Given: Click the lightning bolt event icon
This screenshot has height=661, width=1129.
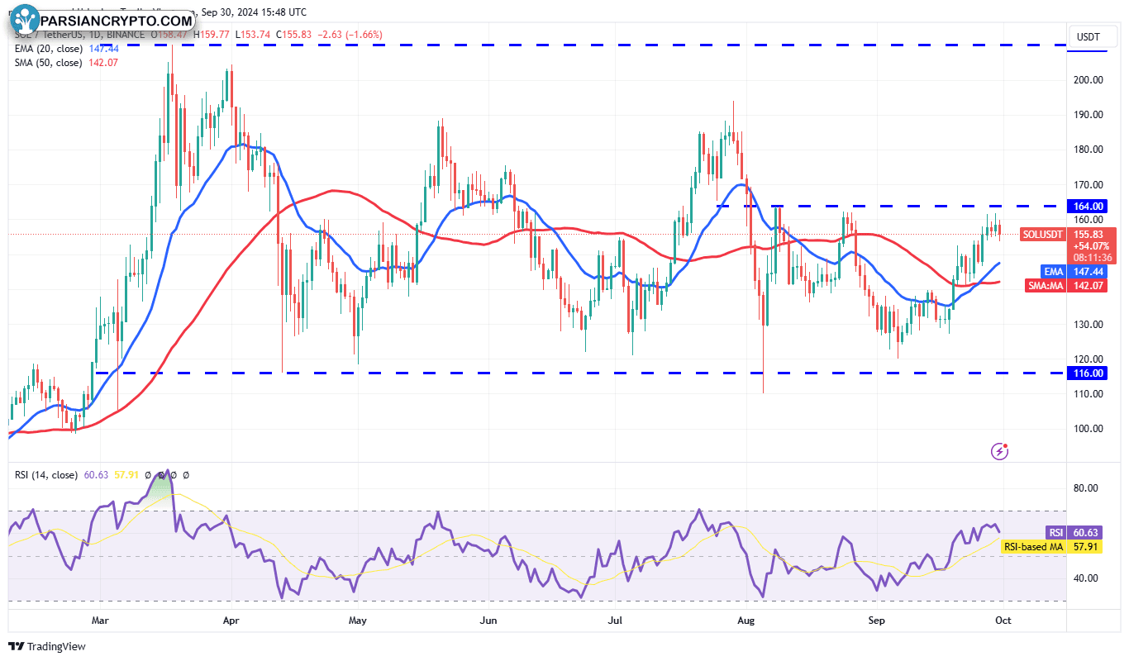Looking at the screenshot, I should (1000, 451).
